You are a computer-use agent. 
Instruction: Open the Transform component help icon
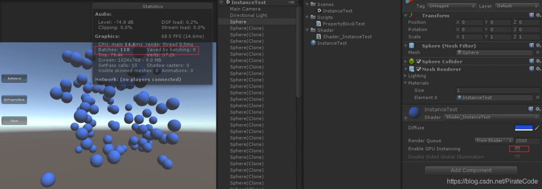(531, 15)
